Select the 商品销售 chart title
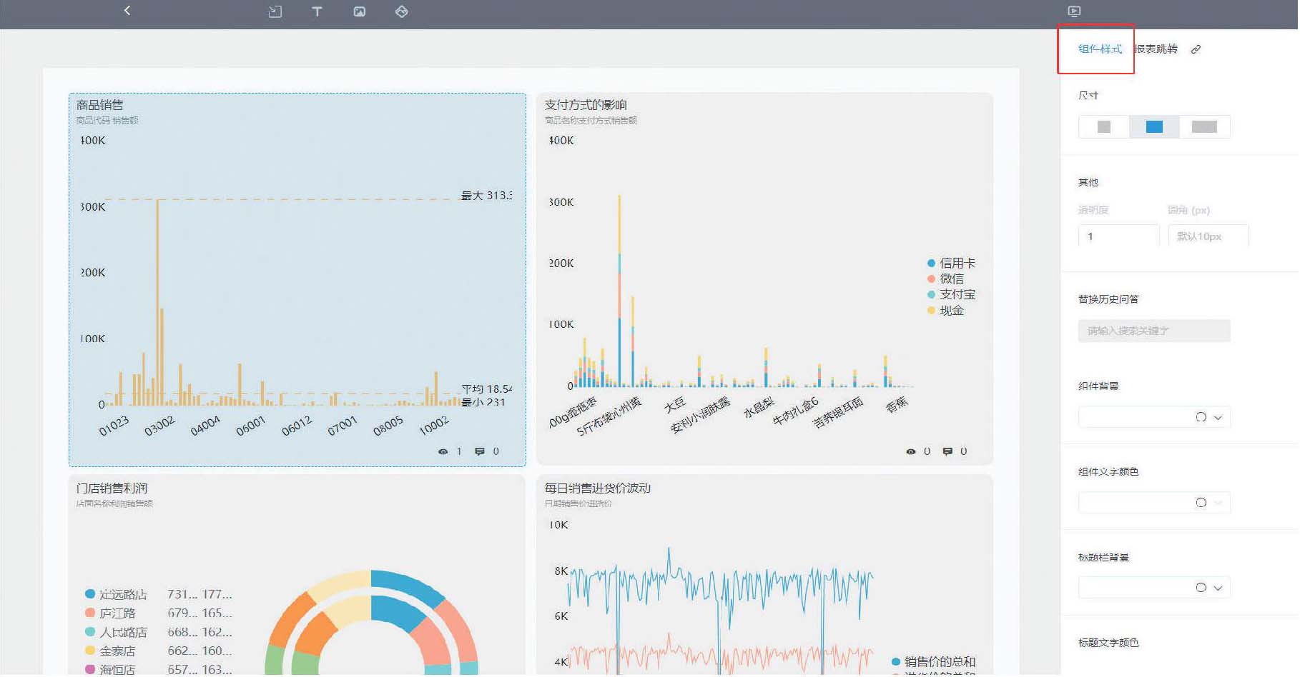 [x=99, y=105]
